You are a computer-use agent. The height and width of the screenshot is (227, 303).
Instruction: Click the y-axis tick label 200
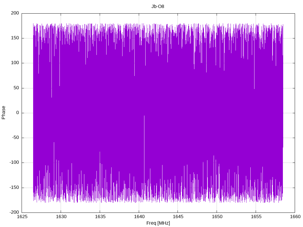pyautogui.click(x=15, y=13)
